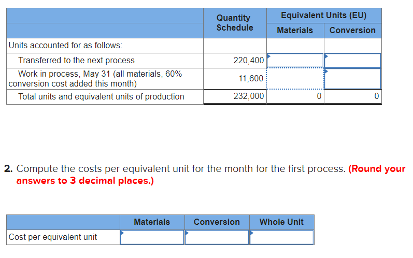Click 'Total units and equivalent units of production' label
413x258 pixels.
(x=101, y=96)
